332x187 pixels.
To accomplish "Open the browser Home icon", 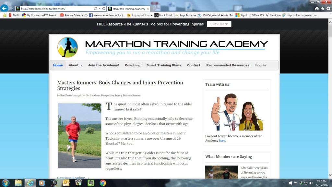I will (x=317, y=8).
